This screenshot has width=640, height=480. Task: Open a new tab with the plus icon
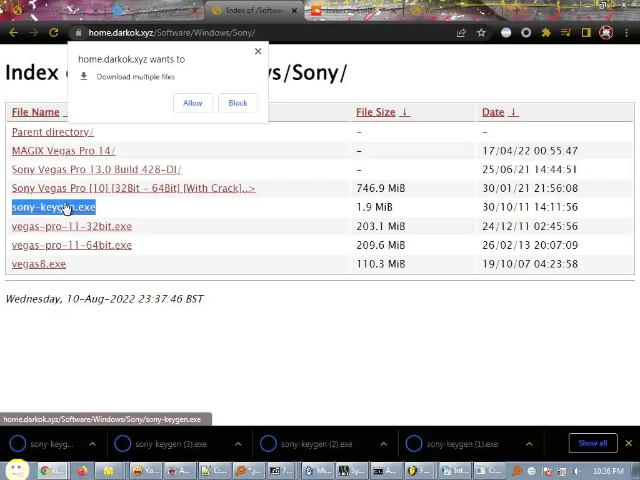[x=516, y=11]
